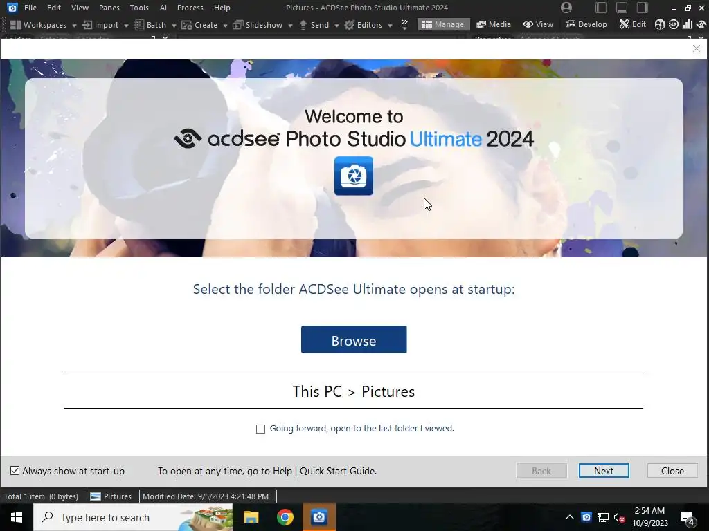Viewport: 709px width, 531px height.
Task: Show more toolbar items via double chevron
Action: click(x=404, y=25)
